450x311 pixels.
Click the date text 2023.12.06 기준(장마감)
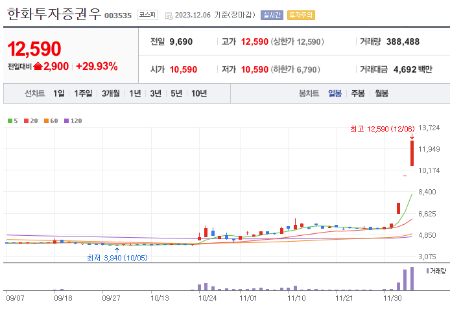click(x=215, y=15)
